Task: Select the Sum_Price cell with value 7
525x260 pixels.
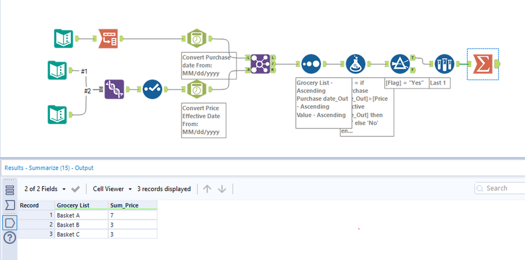Action: (133, 215)
